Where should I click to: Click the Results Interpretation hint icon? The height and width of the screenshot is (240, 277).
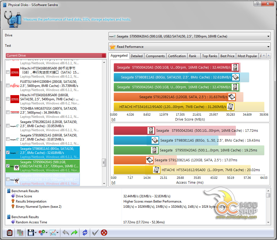point(13,201)
